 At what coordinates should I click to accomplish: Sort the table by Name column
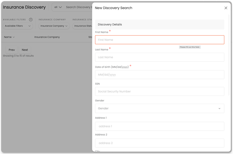click(9, 37)
